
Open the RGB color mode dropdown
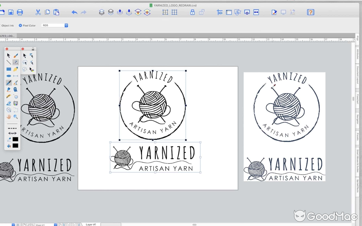[x=55, y=25]
